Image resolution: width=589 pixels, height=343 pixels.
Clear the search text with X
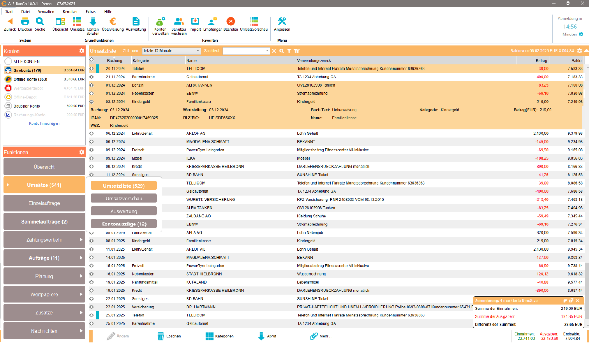coord(274,51)
